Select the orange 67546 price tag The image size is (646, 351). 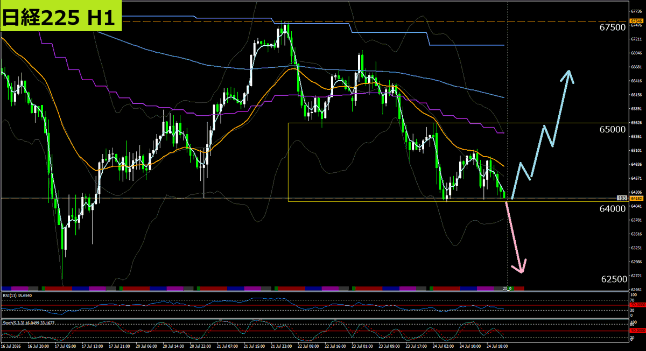pos(636,21)
